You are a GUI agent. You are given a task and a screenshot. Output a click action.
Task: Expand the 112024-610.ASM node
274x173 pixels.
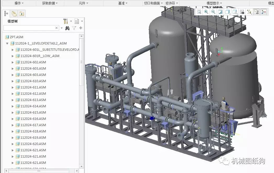12,81
